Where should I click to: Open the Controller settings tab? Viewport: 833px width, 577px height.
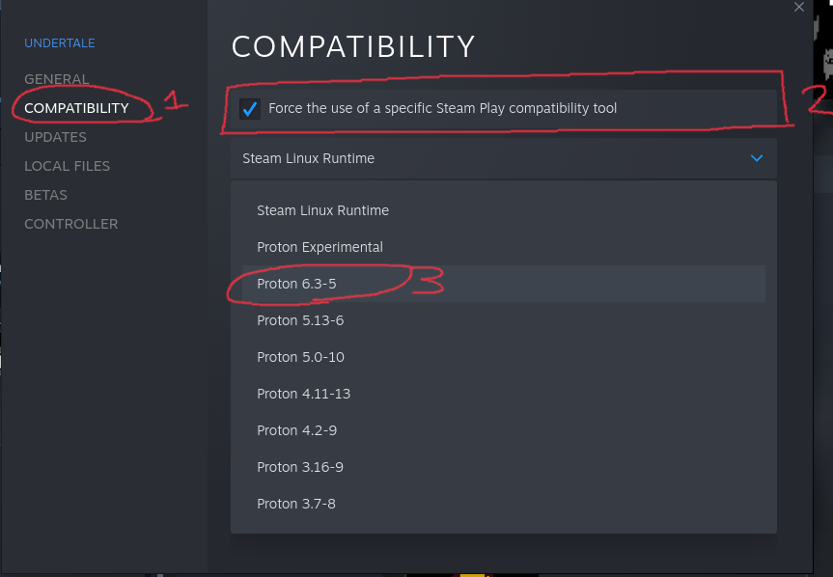[70, 224]
